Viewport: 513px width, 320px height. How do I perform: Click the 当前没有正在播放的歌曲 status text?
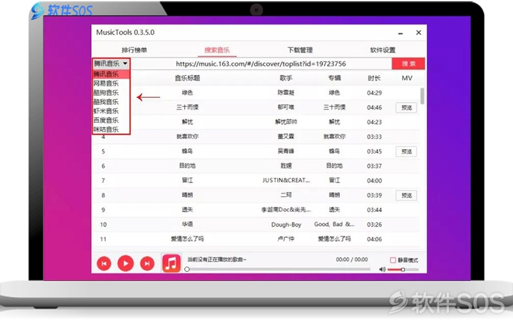pyautogui.click(x=217, y=260)
